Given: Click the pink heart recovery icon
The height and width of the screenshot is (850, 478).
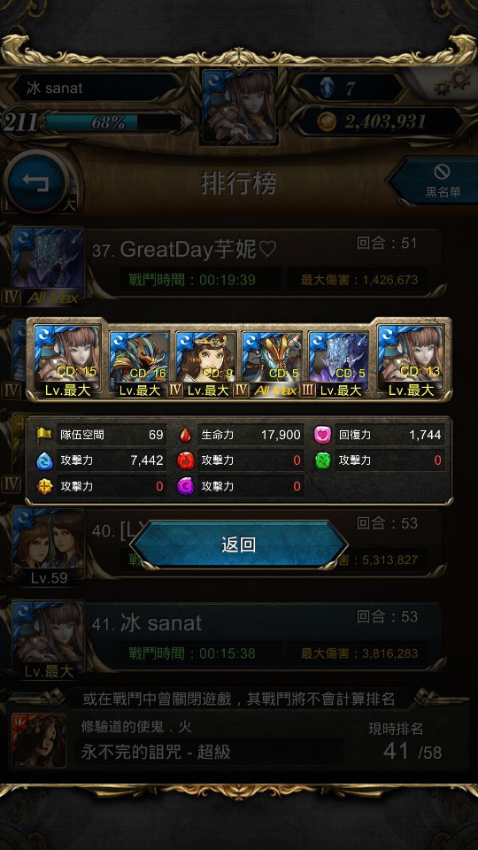Looking at the screenshot, I should click(x=322, y=435).
